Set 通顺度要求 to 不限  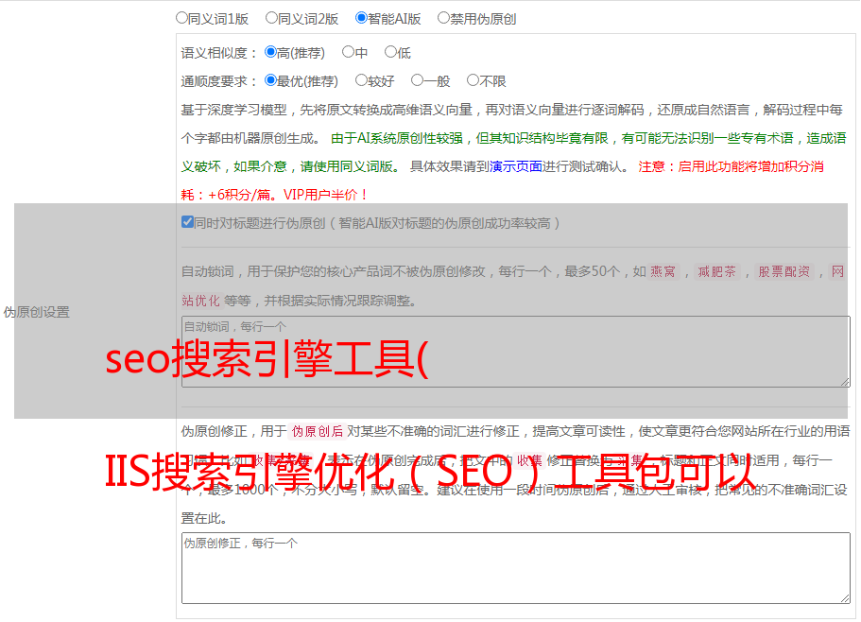pyautogui.click(x=473, y=80)
